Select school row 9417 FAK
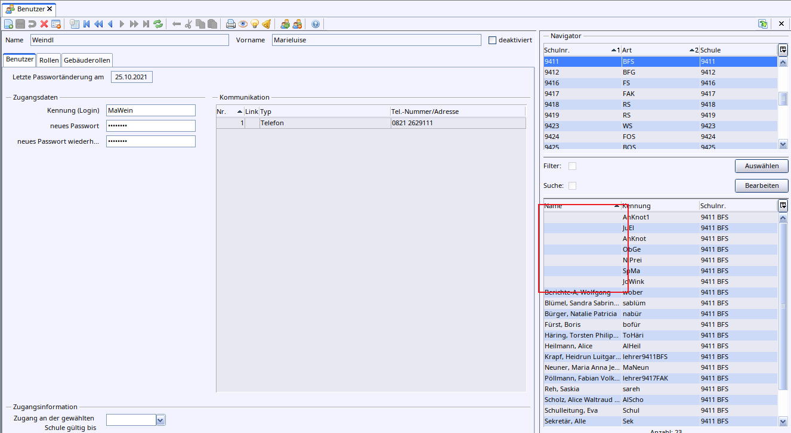This screenshot has height=433, width=791. 660,94
